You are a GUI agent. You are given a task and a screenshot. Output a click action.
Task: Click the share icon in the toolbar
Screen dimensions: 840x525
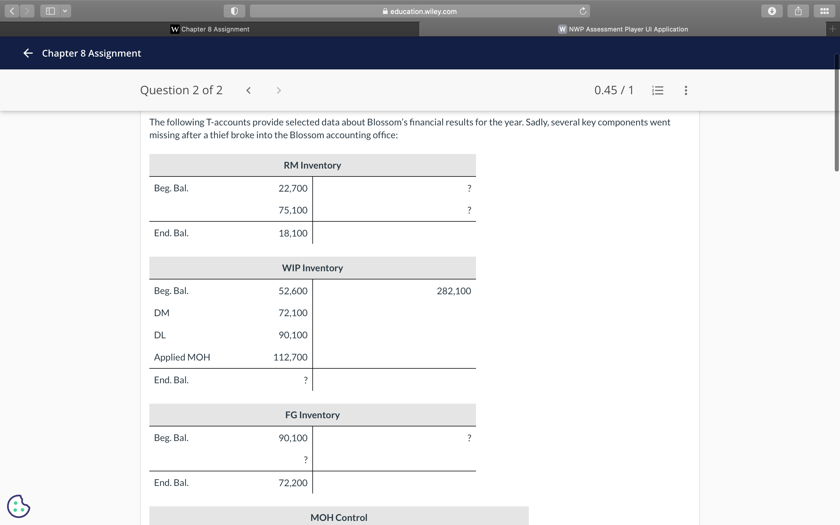click(x=798, y=11)
